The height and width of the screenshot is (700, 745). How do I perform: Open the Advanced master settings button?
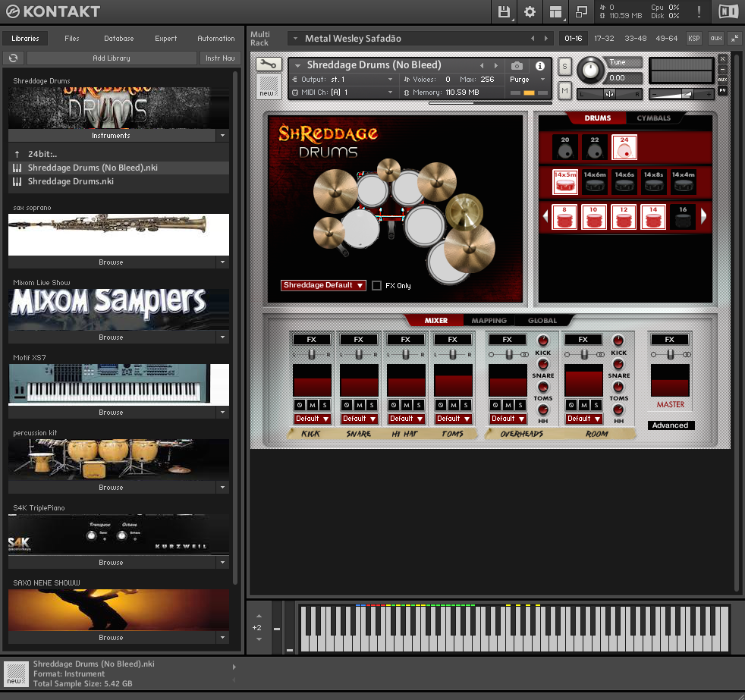670,425
